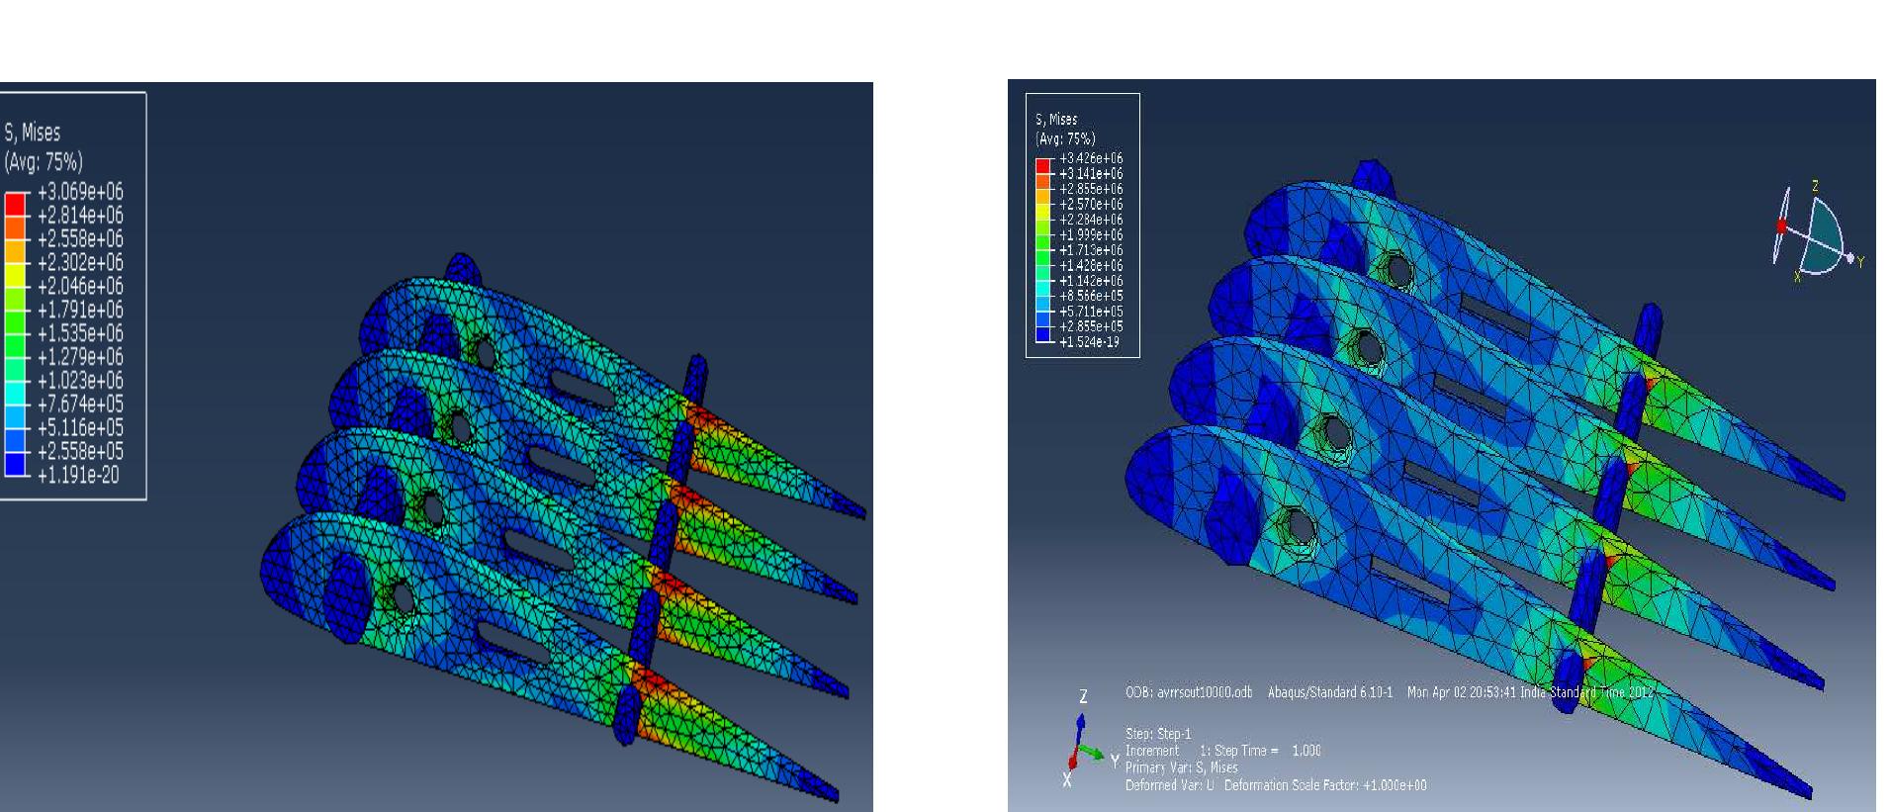The width and height of the screenshot is (1890, 812).
Task: Click legend value +3.069e+06
Action: [x=80, y=192]
